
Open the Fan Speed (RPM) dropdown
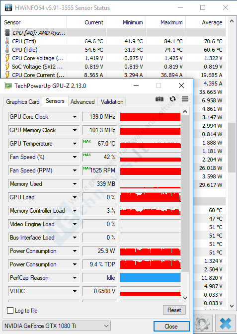click(x=75, y=170)
